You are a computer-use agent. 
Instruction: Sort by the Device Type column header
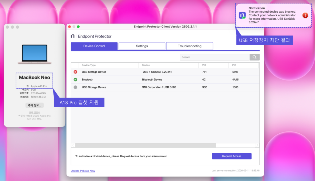89,65
